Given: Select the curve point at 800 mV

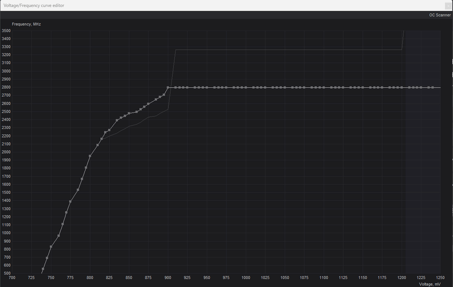Looking at the screenshot, I should click(90, 156).
